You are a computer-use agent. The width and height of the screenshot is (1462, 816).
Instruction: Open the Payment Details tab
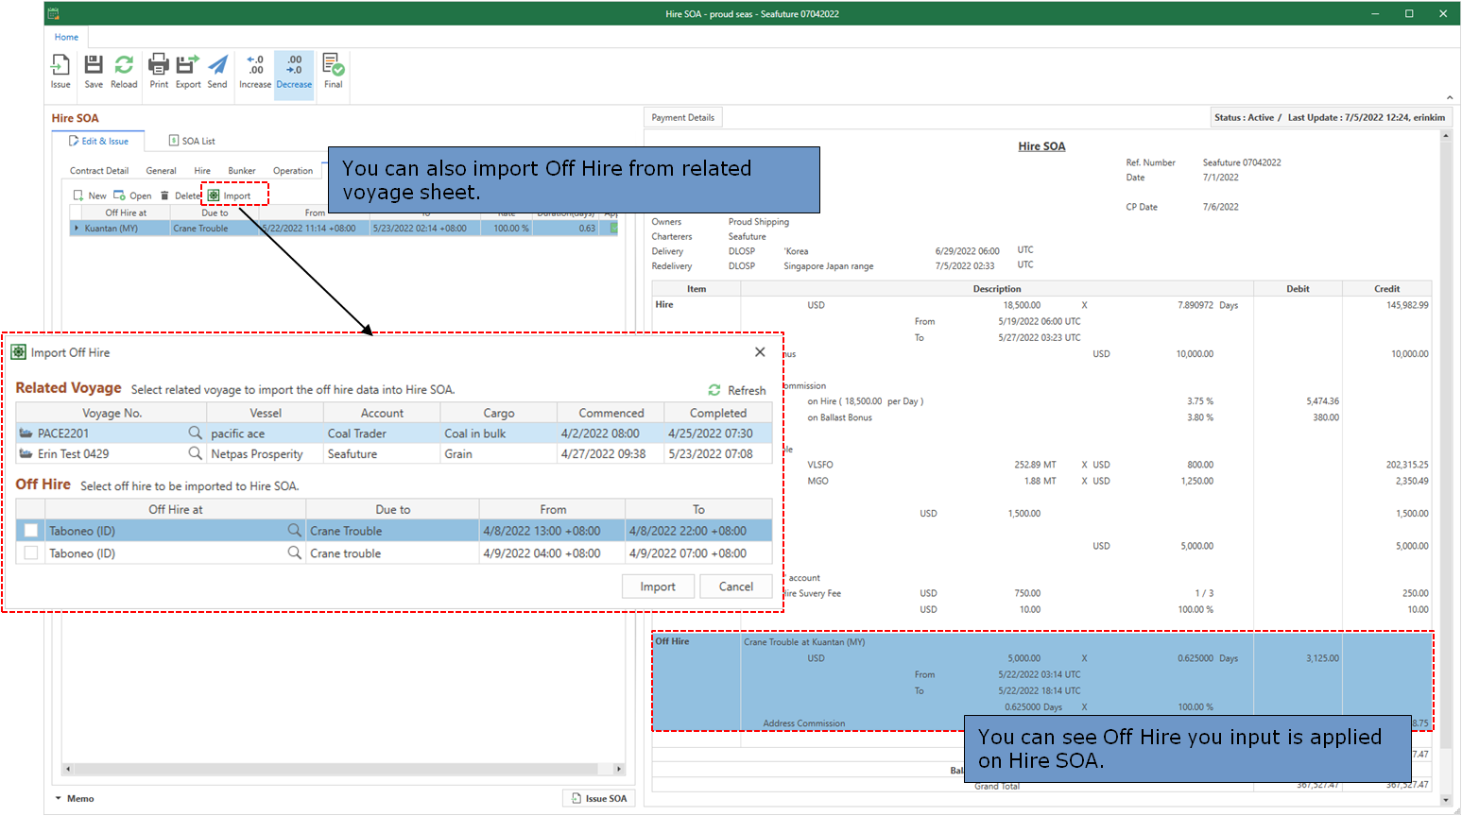pyautogui.click(x=683, y=117)
